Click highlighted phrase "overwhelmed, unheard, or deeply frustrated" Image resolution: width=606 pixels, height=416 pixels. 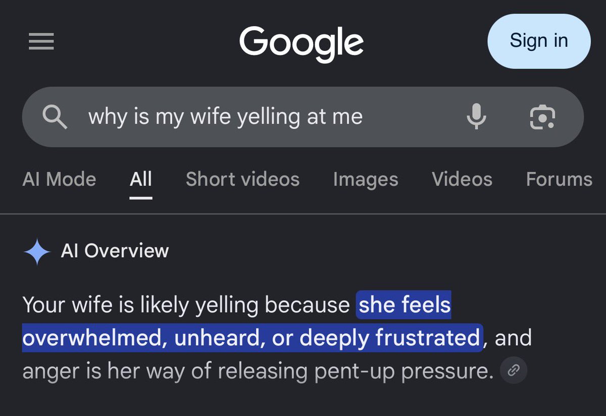251,338
